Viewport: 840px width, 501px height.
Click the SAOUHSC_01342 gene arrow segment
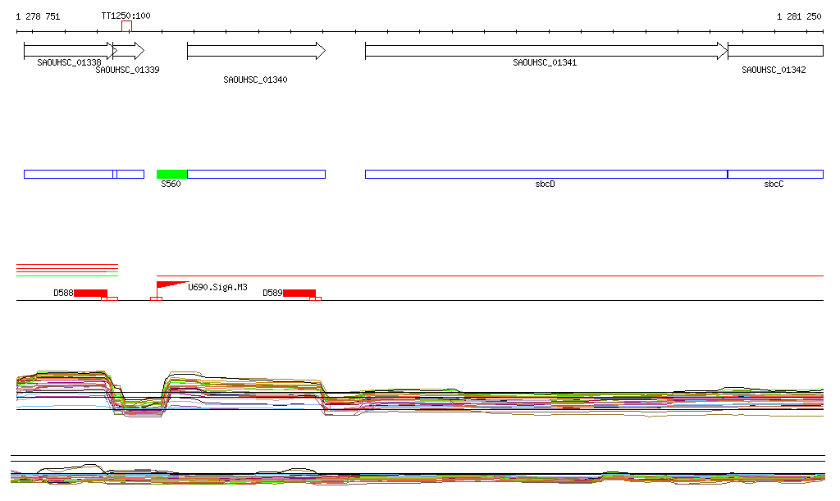(x=774, y=51)
